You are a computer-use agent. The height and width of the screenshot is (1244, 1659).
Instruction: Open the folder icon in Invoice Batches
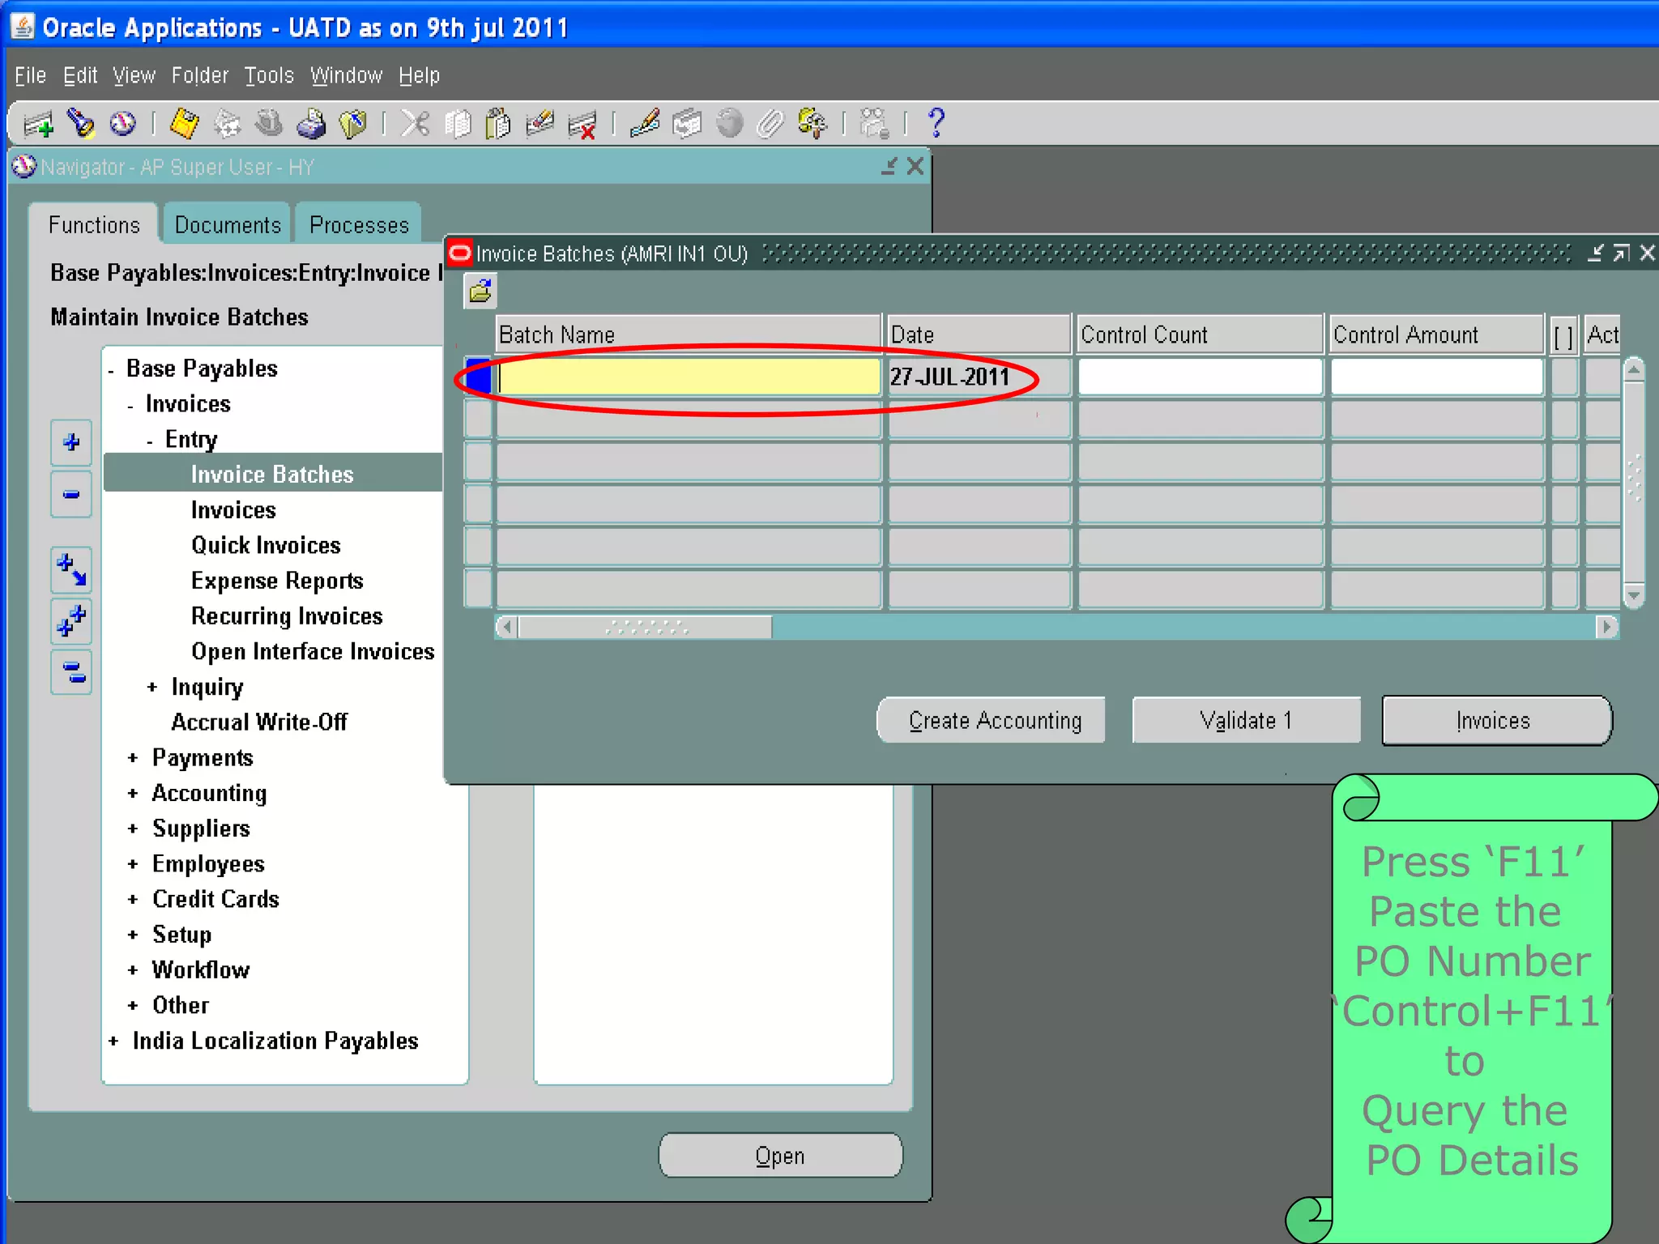[480, 291]
